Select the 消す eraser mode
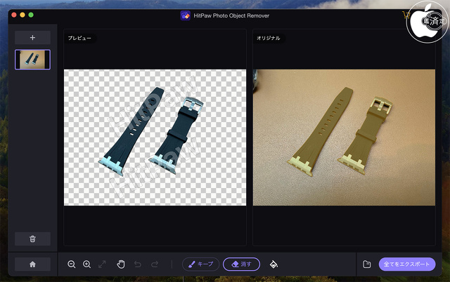 [x=242, y=264]
